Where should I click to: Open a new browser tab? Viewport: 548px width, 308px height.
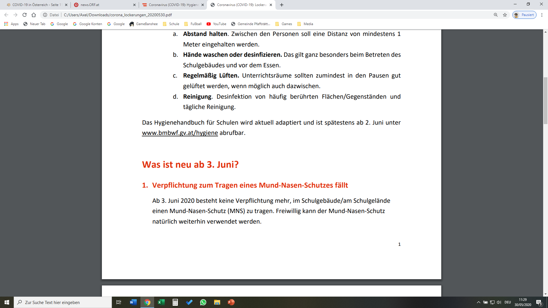tap(282, 5)
